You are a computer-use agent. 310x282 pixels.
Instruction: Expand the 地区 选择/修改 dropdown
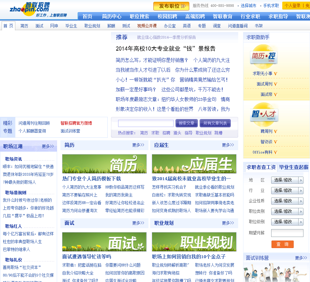[287, 180]
